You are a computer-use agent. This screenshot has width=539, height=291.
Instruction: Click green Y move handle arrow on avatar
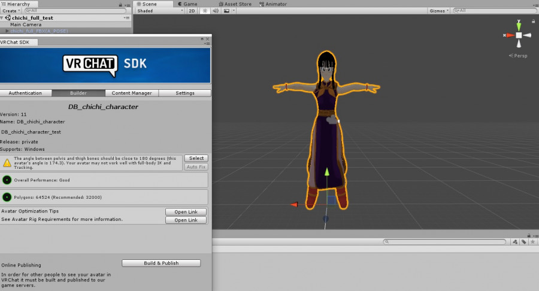(x=327, y=171)
